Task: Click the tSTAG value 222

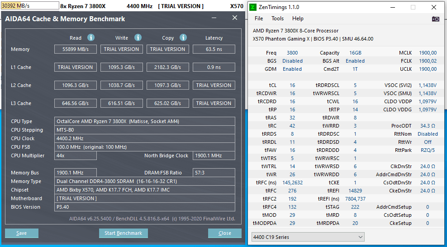Action: click(x=355, y=207)
